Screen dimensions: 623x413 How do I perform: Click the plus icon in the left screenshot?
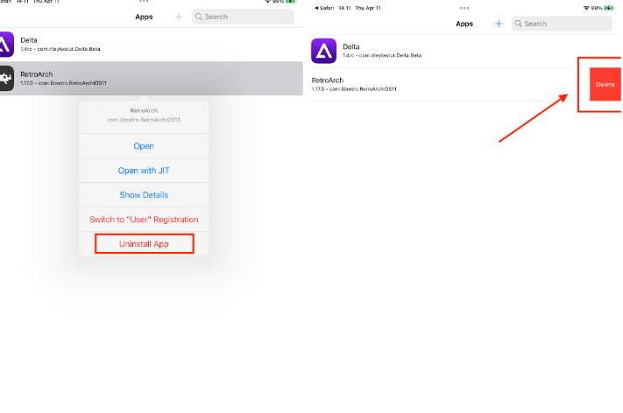tap(179, 17)
